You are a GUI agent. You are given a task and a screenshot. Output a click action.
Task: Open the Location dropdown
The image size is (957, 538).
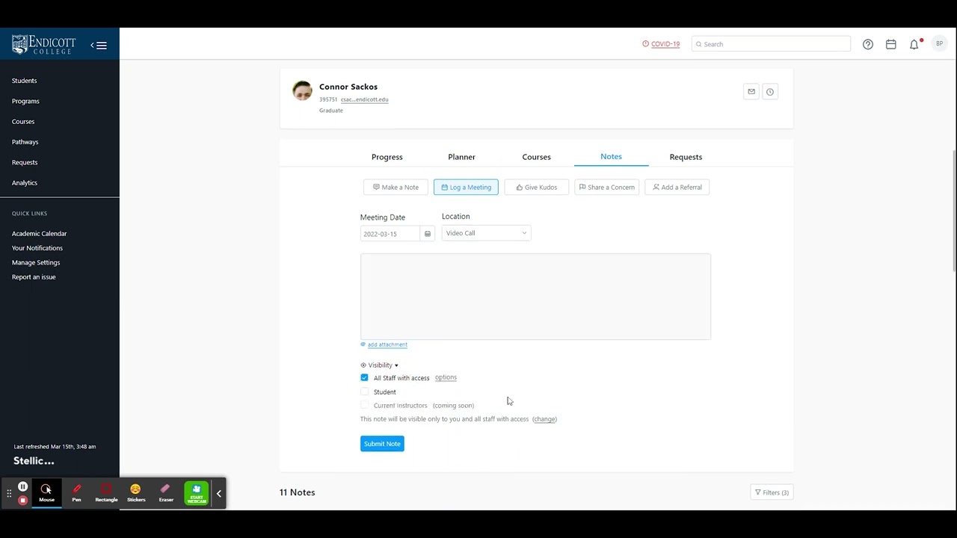coord(486,233)
